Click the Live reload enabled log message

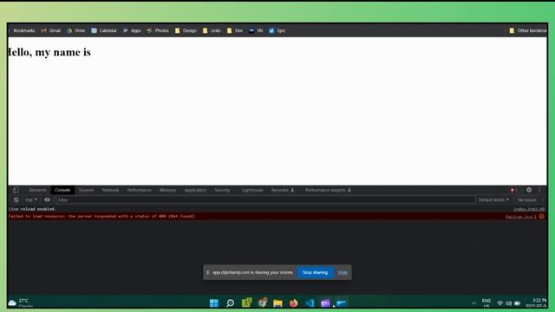tap(32, 209)
